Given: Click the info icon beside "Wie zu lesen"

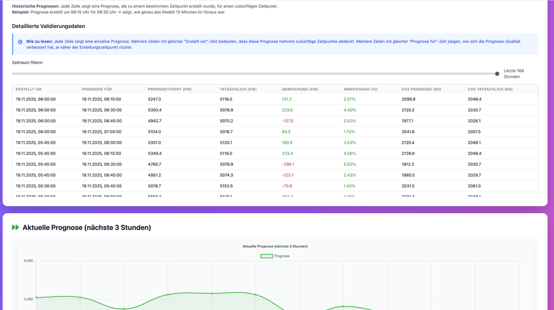Looking at the screenshot, I should tap(20, 42).
